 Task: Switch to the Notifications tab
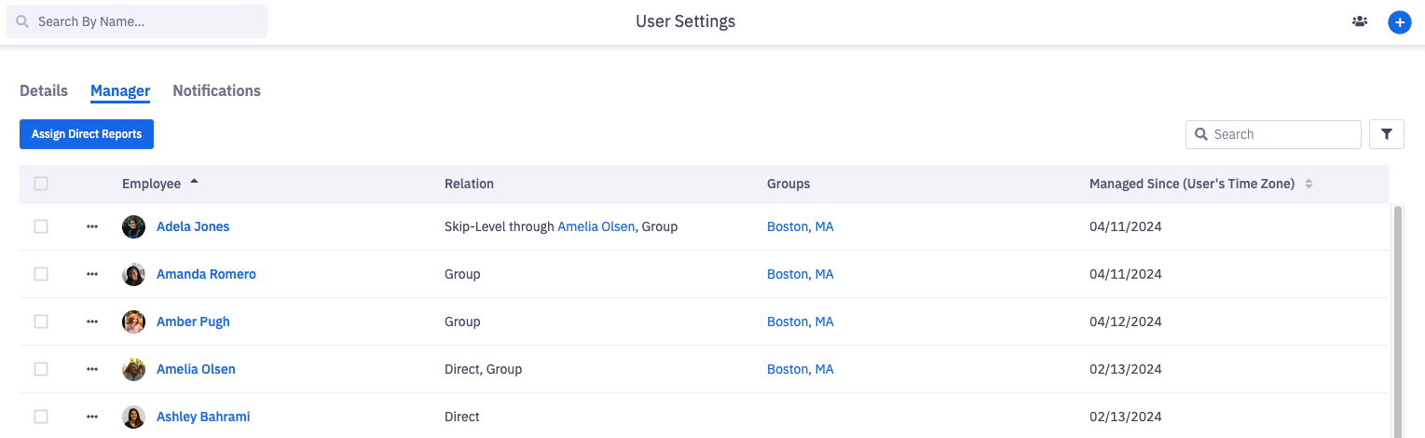216,90
